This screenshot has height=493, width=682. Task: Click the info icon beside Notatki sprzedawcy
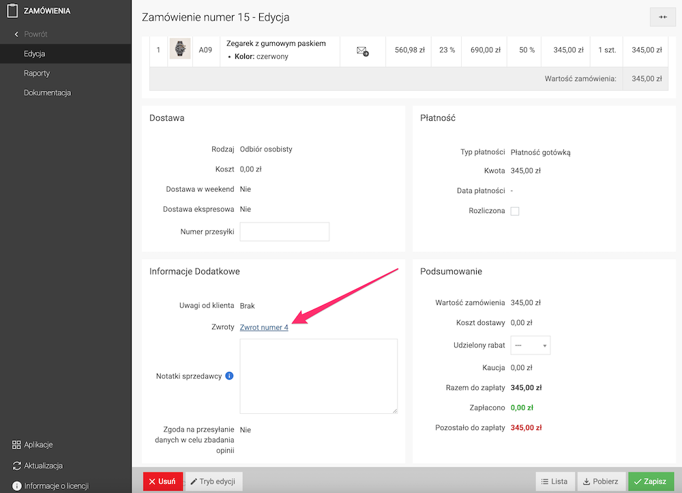click(229, 376)
